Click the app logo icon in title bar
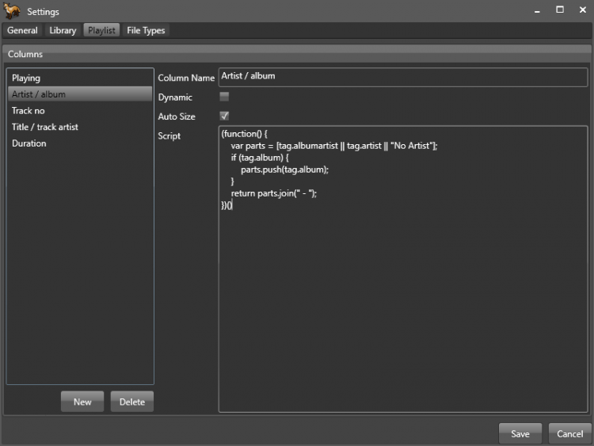The height and width of the screenshot is (446, 594). pos(12,11)
